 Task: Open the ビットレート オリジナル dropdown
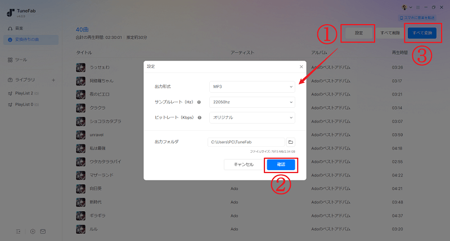[252, 117]
